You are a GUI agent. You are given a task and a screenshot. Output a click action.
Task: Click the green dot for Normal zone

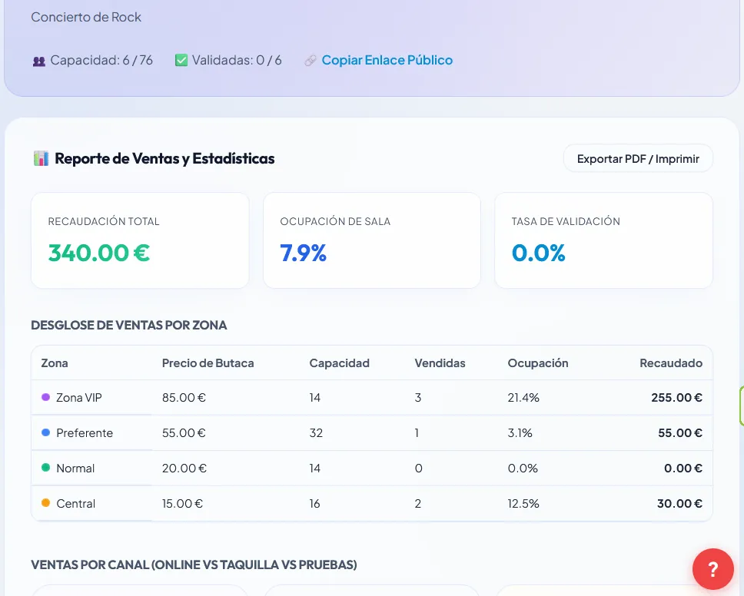point(45,468)
